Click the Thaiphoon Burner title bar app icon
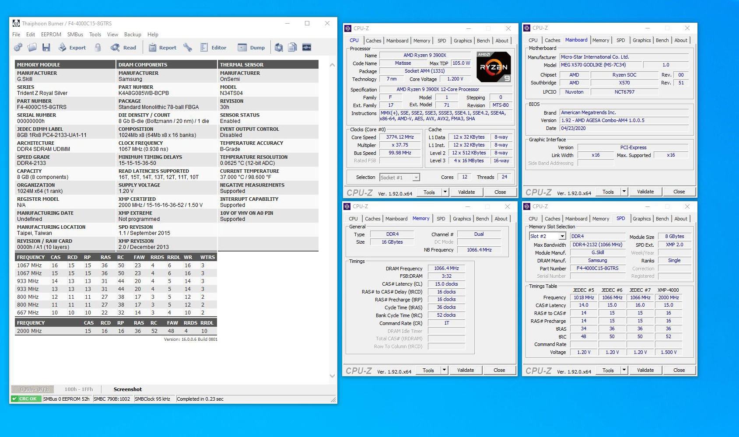Screen dimensions: 739x437 pos(16,23)
